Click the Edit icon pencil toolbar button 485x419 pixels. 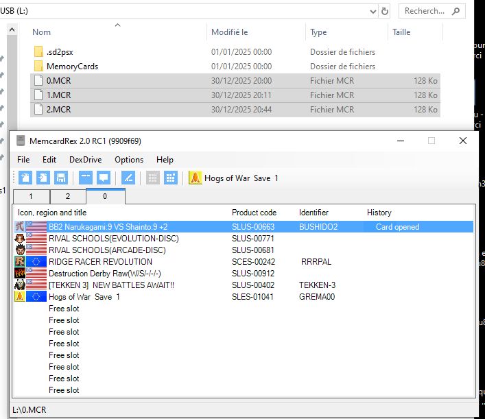point(128,178)
